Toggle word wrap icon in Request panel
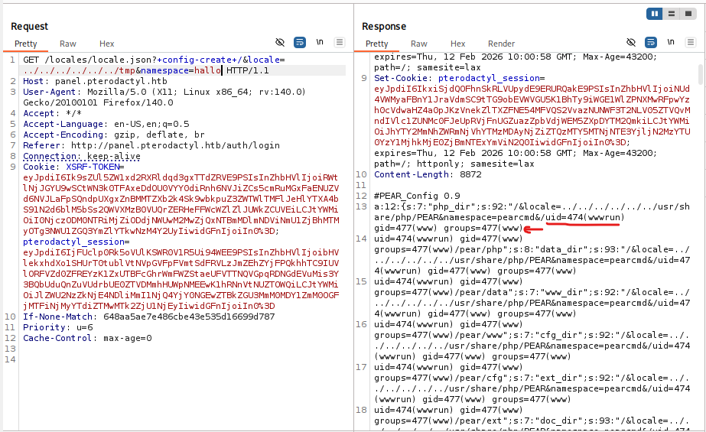706x432 pixels. pos(300,43)
